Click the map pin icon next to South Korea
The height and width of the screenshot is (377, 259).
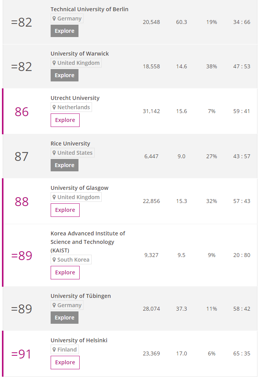point(55,260)
